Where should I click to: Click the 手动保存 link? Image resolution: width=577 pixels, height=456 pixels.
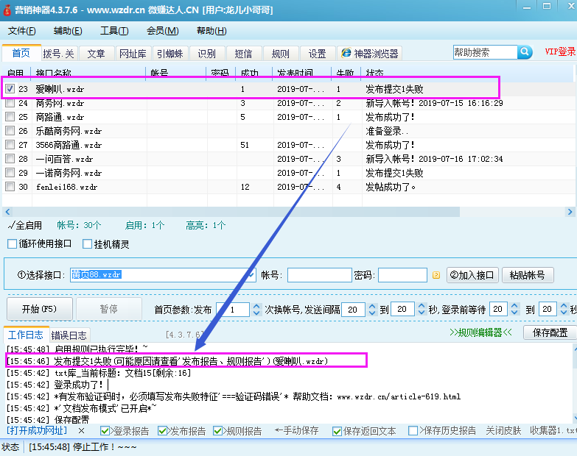coord(296,431)
